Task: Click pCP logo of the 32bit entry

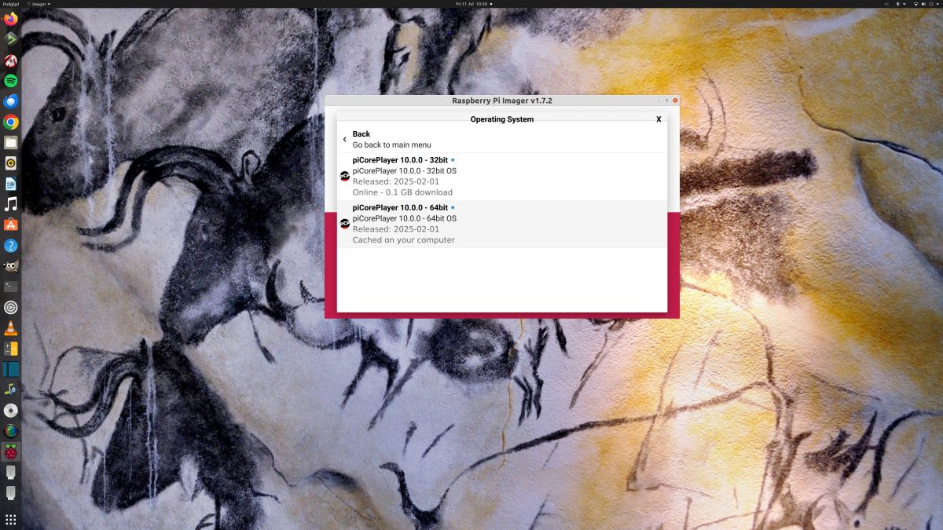Action: tap(344, 176)
